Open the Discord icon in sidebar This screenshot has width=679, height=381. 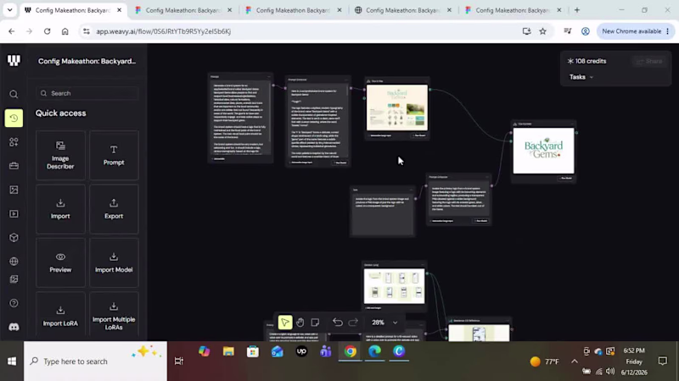pyautogui.click(x=14, y=327)
